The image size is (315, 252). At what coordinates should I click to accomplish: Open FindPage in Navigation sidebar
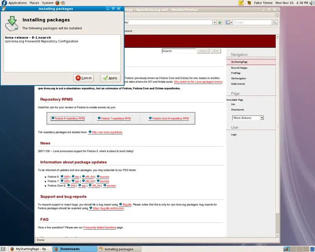pyautogui.click(x=235, y=73)
